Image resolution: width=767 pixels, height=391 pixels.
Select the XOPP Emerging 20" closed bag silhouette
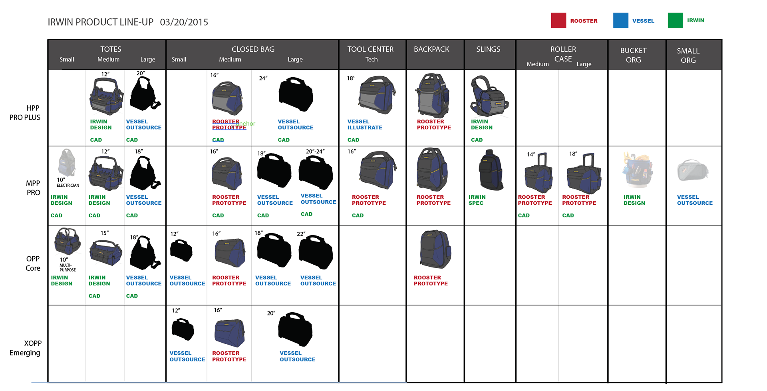pos(295,329)
